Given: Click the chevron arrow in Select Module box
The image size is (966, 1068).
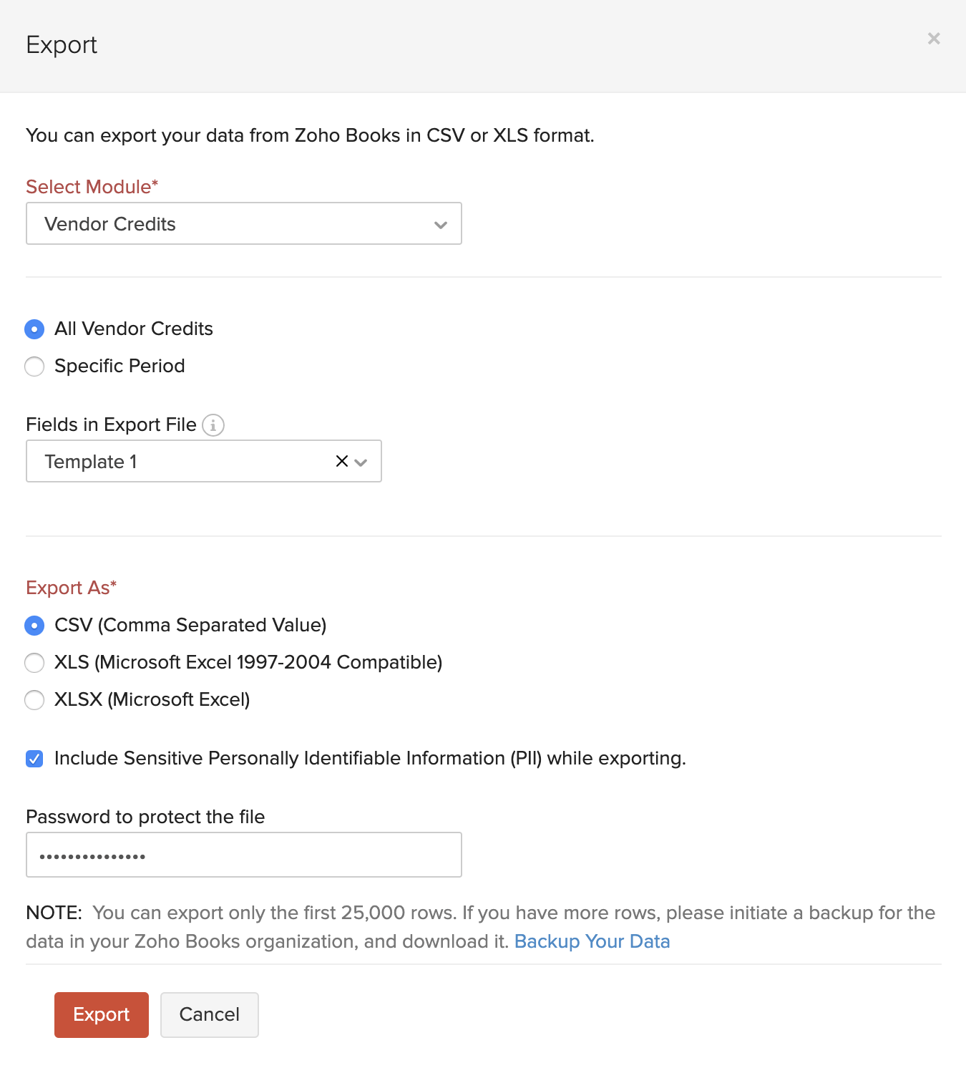Looking at the screenshot, I should pyautogui.click(x=441, y=225).
